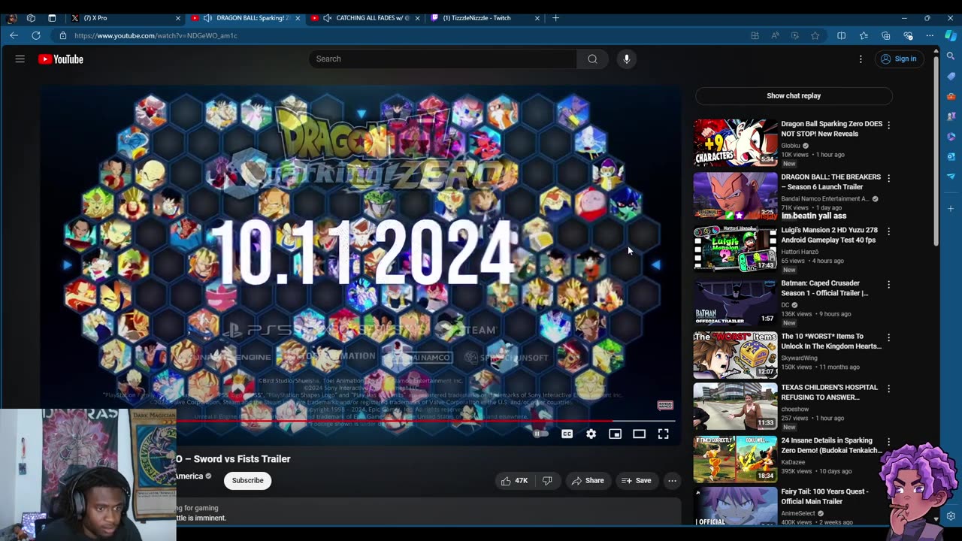
Task: Open options for Batman: Caped Crusader video
Action: pos(889,284)
